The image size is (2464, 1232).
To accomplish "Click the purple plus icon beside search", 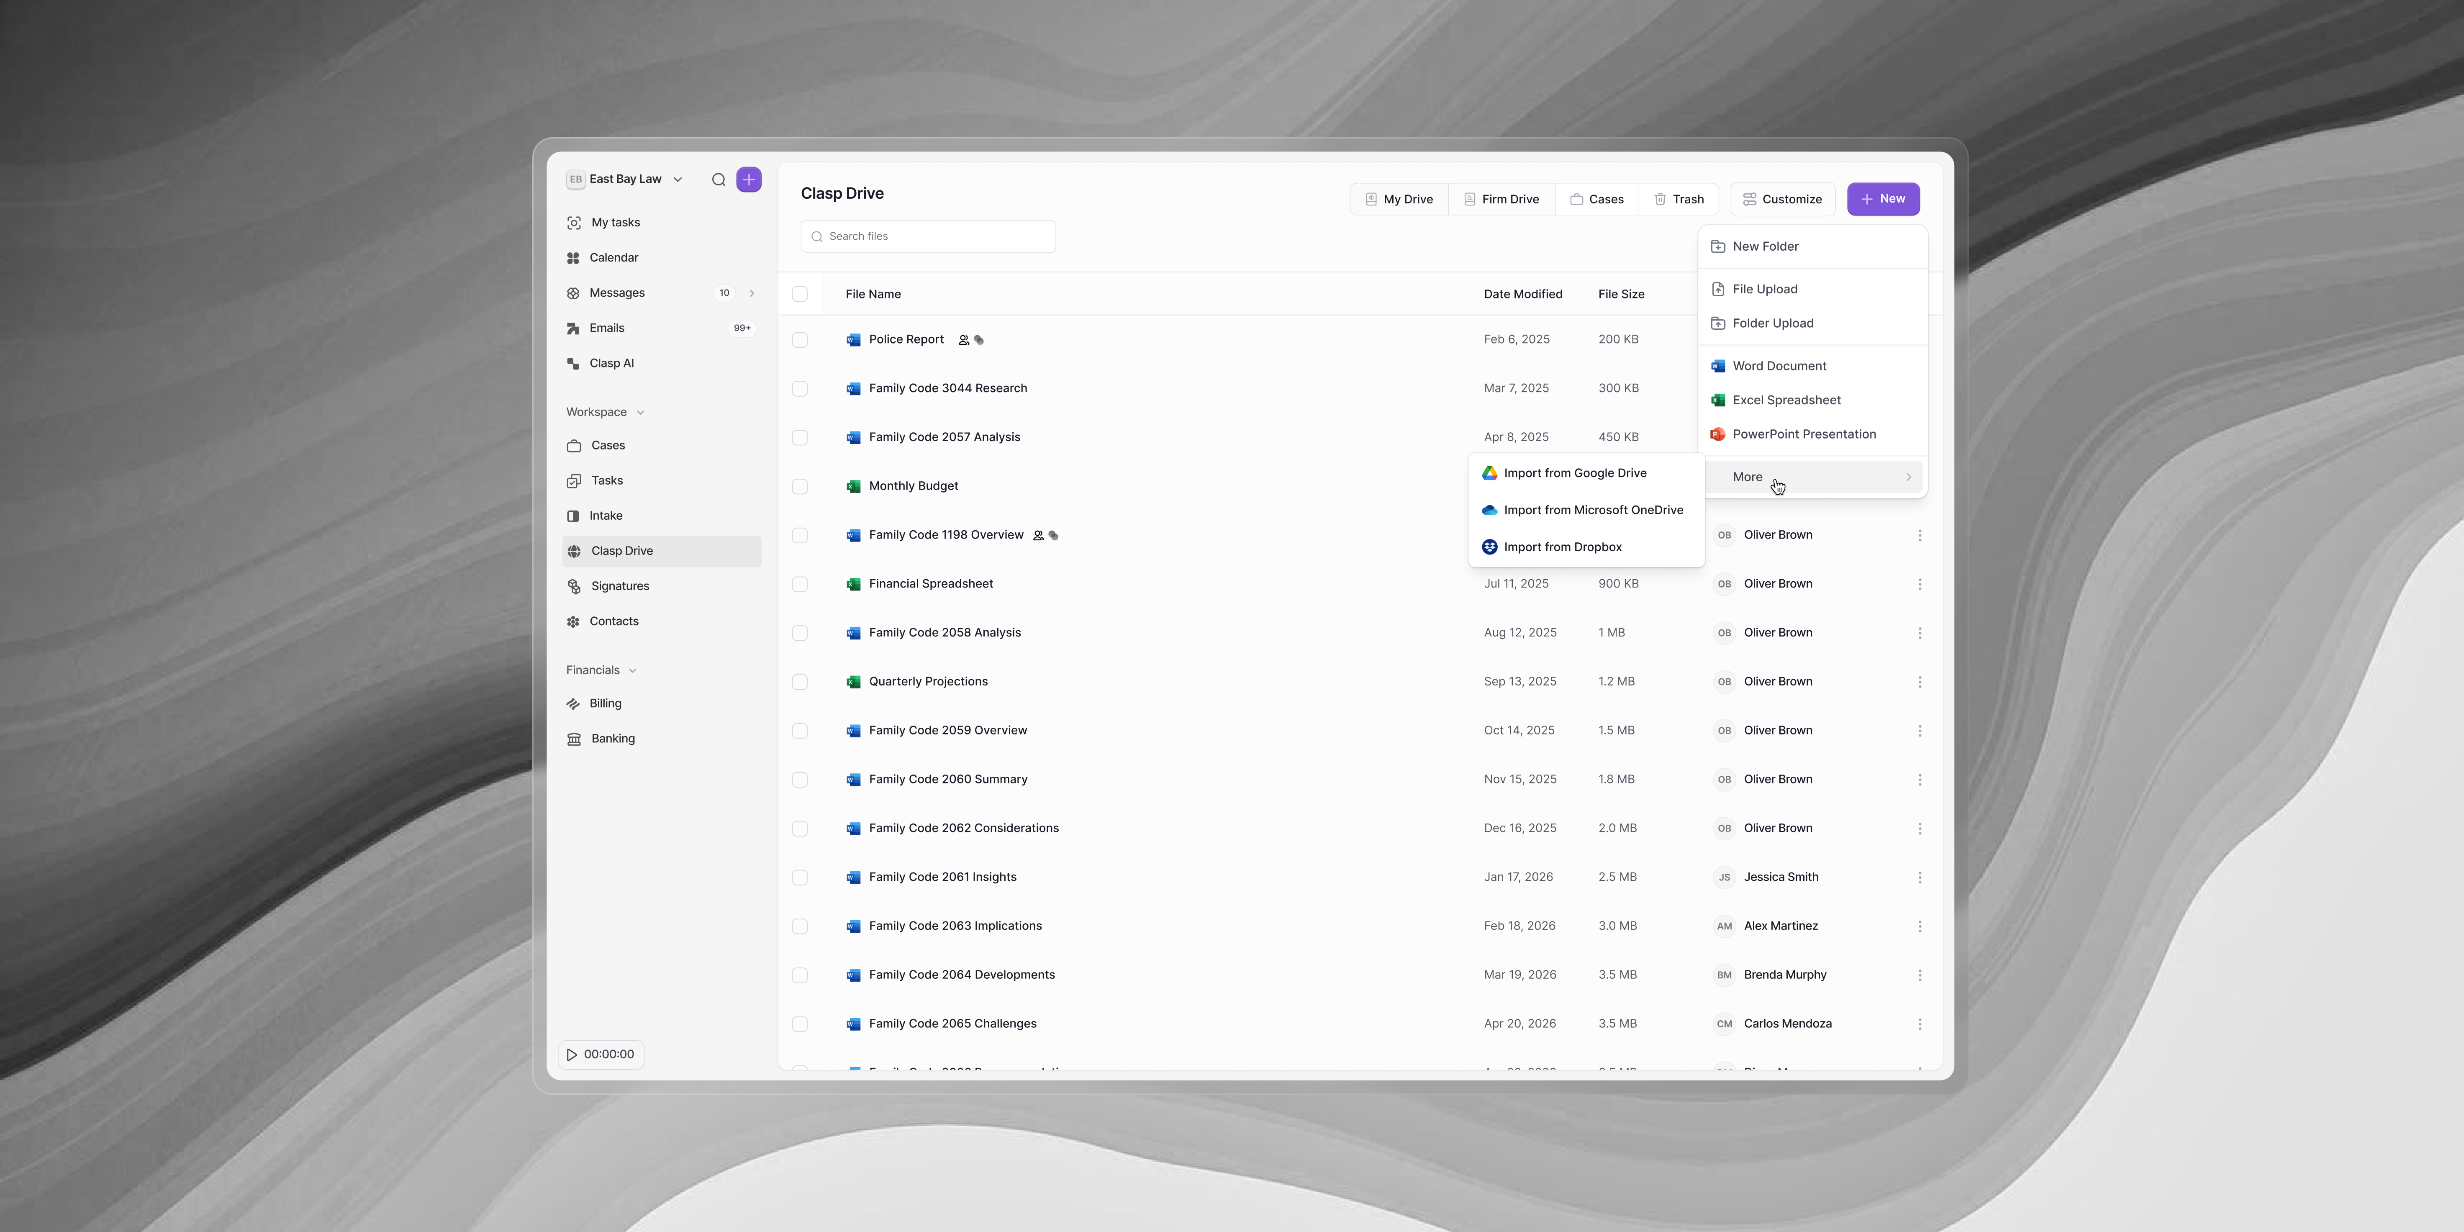I will pos(749,180).
